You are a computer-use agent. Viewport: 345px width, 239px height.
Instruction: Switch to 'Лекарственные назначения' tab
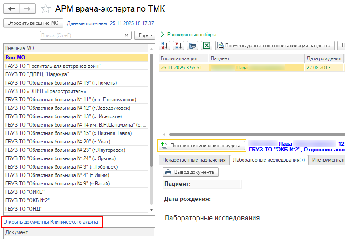(193, 160)
